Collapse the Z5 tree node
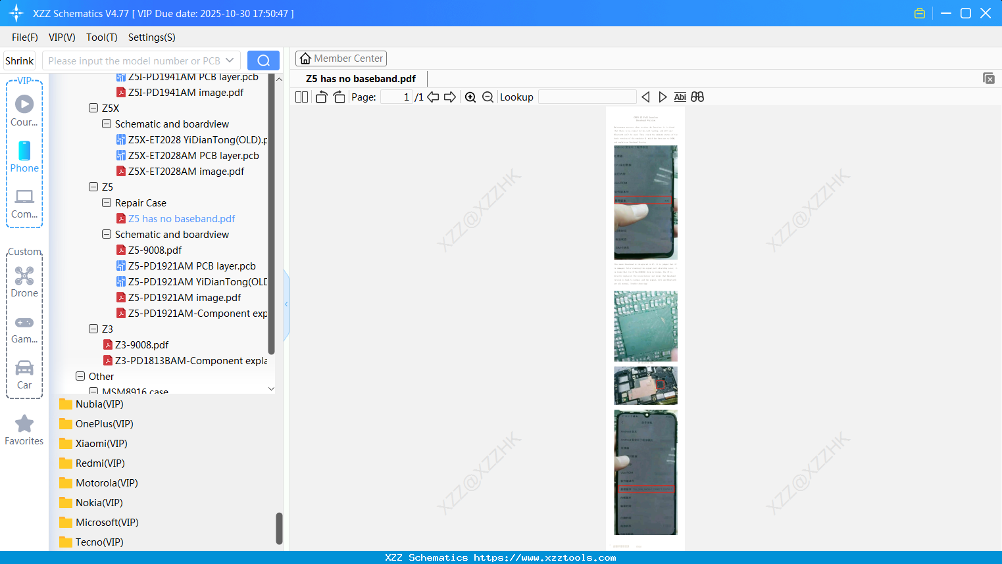The height and width of the screenshot is (564, 1002). 93,187
